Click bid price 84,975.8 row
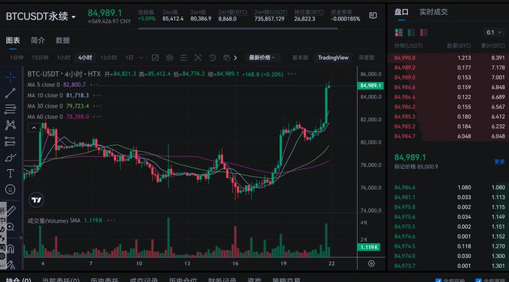Image resolution: width=509 pixels, height=282 pixels. click(448, 207)
